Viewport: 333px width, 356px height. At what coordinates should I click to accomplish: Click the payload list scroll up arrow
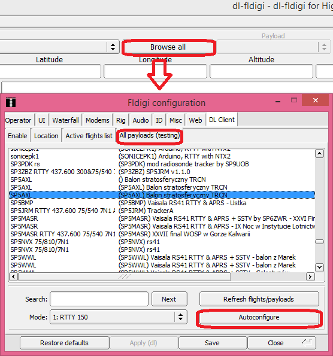[x=319, y=154]
